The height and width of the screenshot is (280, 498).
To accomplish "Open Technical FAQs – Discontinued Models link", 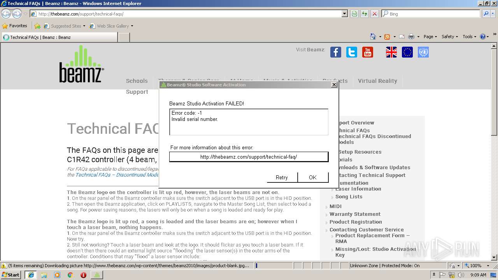I will tap(117, 175).
